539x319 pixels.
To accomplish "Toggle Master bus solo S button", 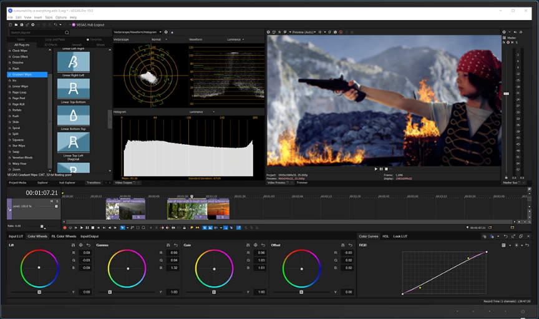I will tap(517, 42).
